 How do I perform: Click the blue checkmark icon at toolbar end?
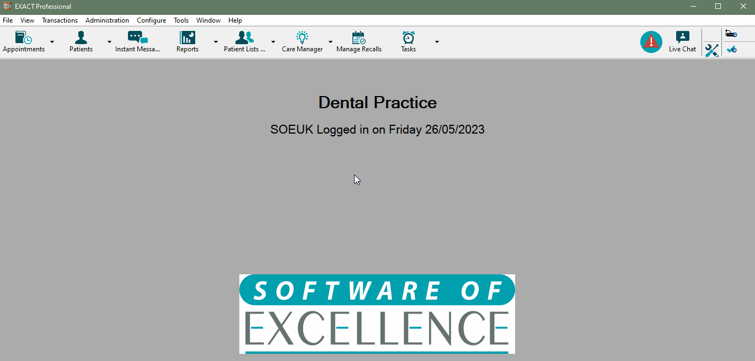tap(732, 49)
